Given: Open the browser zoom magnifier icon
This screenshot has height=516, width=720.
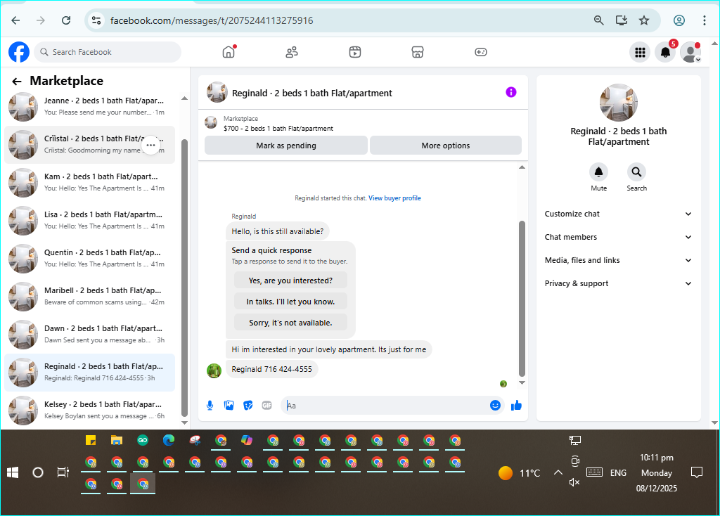Looking at the screenshot, I should 599,20.
